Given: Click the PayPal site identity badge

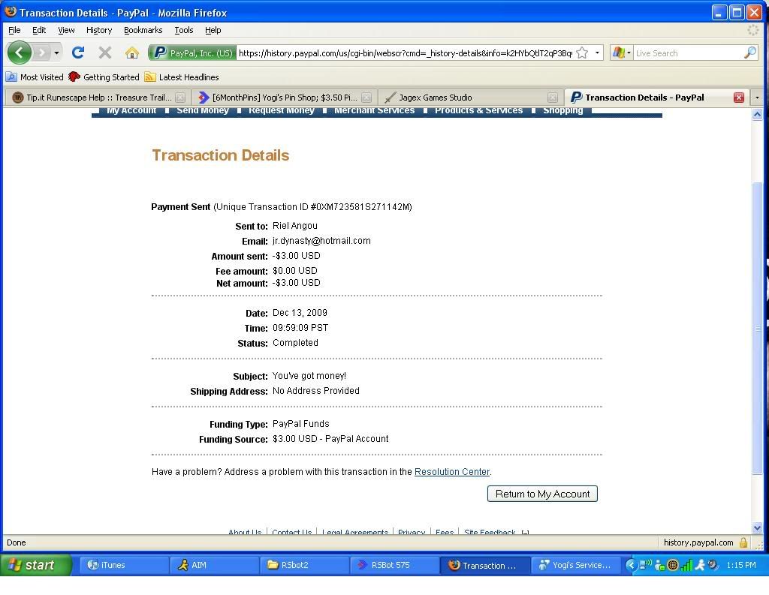Looking at the screenshot, I should tap(192, 53).
